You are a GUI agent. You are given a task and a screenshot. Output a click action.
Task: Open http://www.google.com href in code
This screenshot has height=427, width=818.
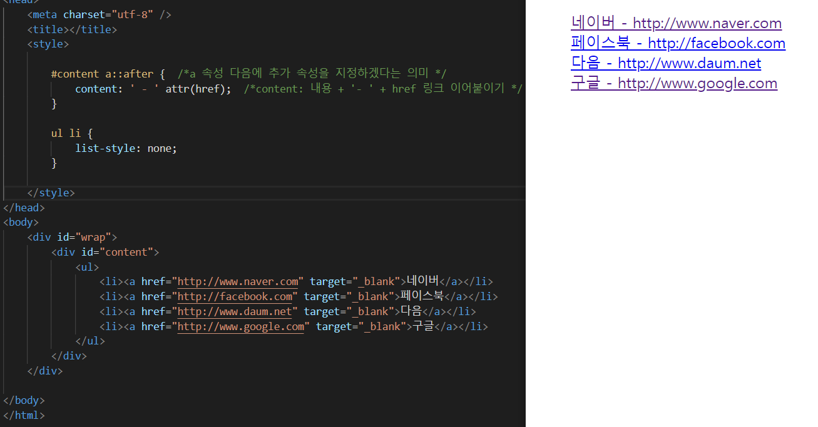(x=241, y=326)
